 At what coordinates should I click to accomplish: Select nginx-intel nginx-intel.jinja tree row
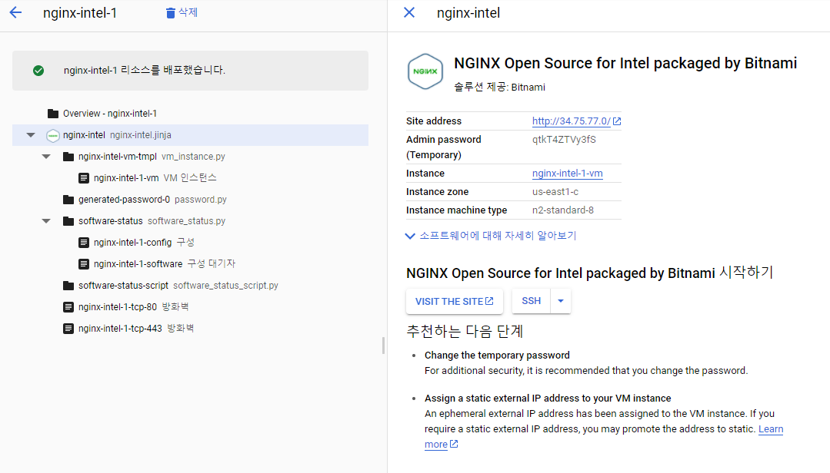[x=190, y=135]
